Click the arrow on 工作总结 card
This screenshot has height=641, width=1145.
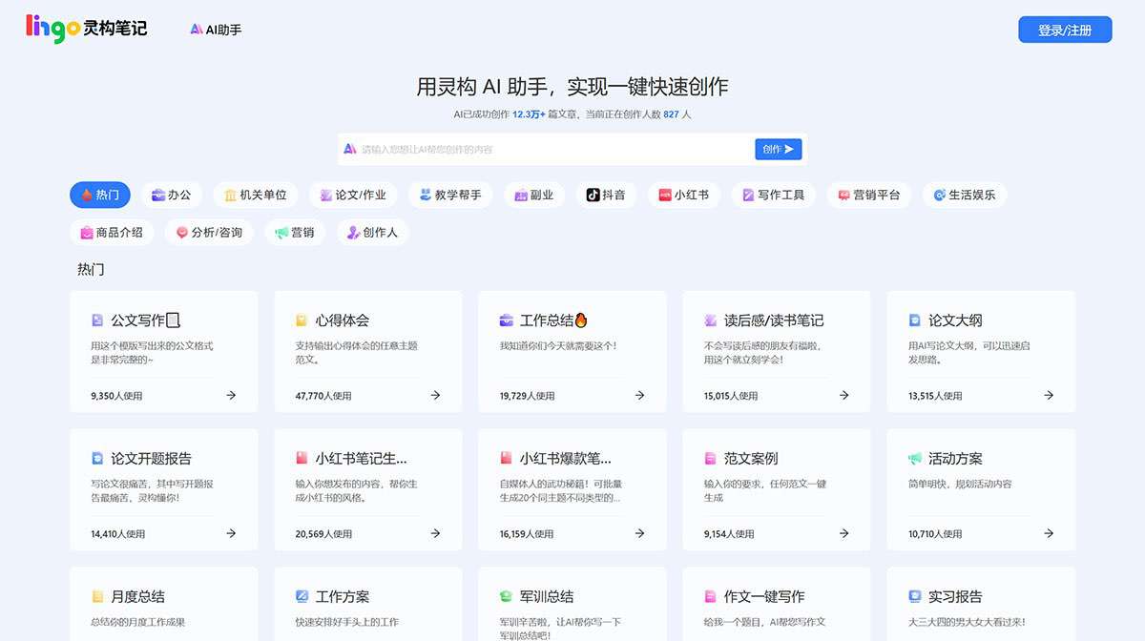pyautogui.click(x=639, y=395)
